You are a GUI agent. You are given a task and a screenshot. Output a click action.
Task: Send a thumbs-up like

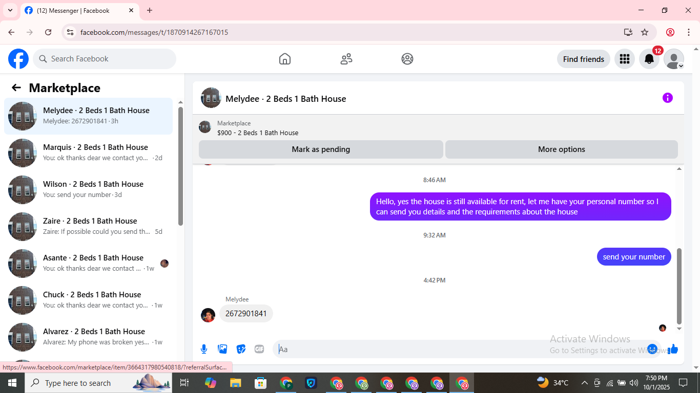tap(673, 349)
